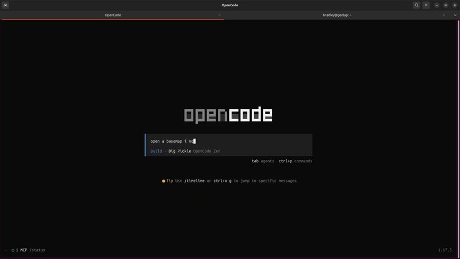Click the OpenCode Zen provider text
Viewport: 460px width, 259px height.
click(x=206, y=151)
